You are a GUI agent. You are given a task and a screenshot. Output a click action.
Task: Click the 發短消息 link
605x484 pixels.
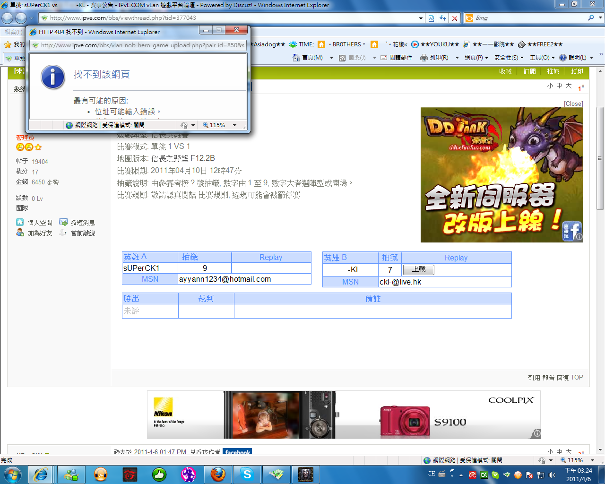83,223
